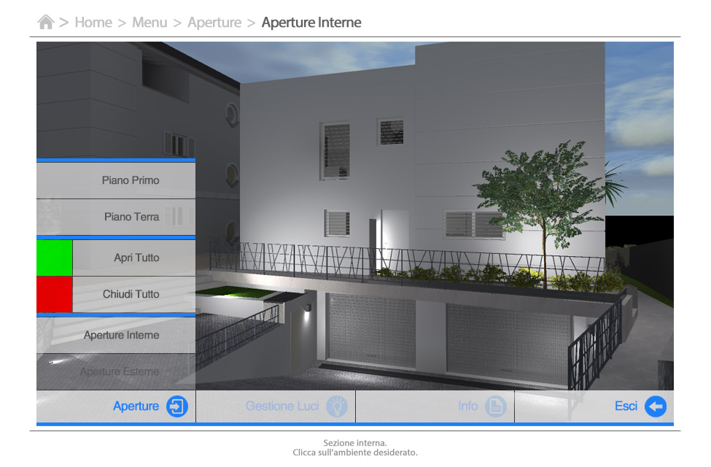
Task: Select Piano Primo floor
Action: (131, 180)
